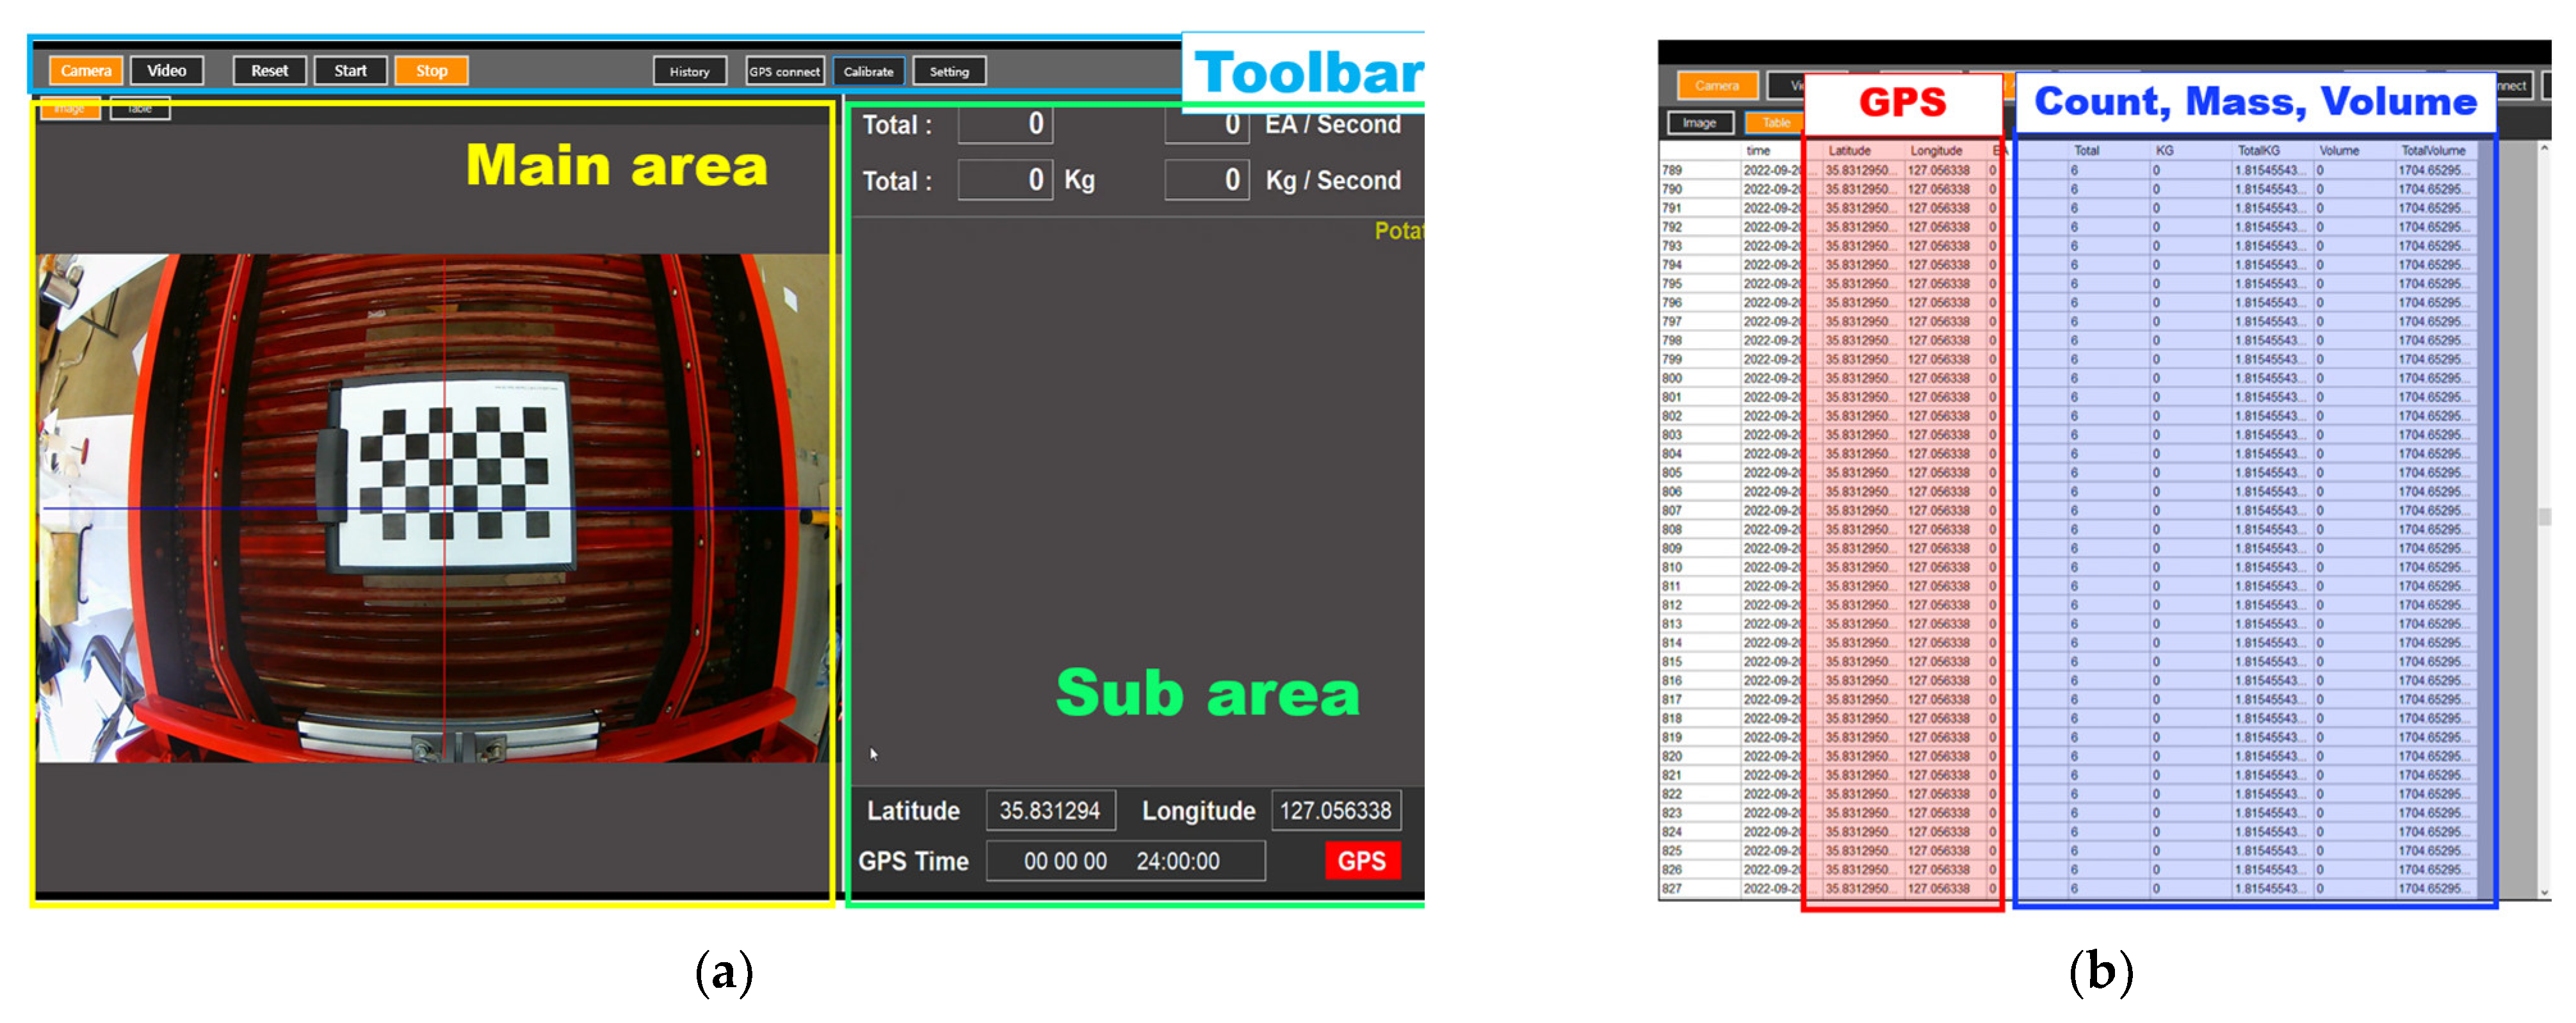Open the History view
The width and height of the screenshot is (2576, 1023).
[x=689, y=72]
